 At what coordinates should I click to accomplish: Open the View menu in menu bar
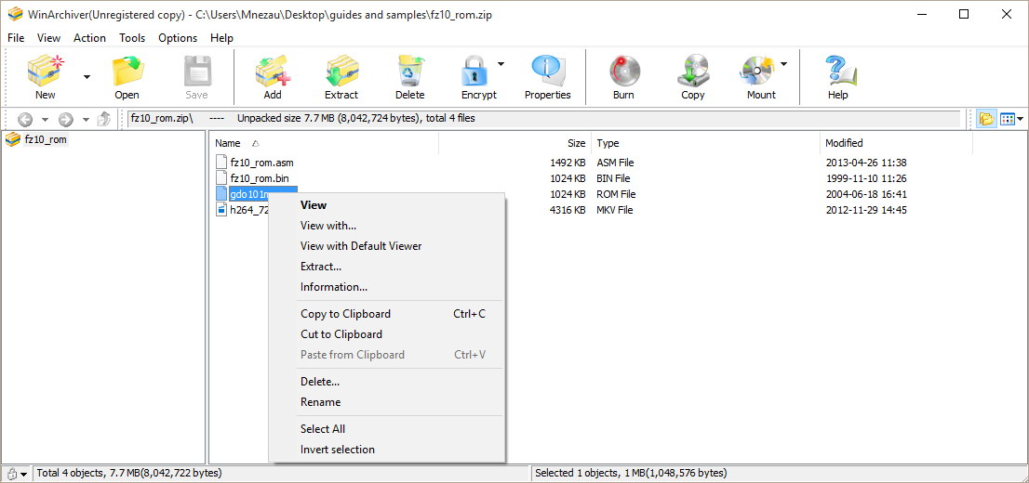pos(48,38)
